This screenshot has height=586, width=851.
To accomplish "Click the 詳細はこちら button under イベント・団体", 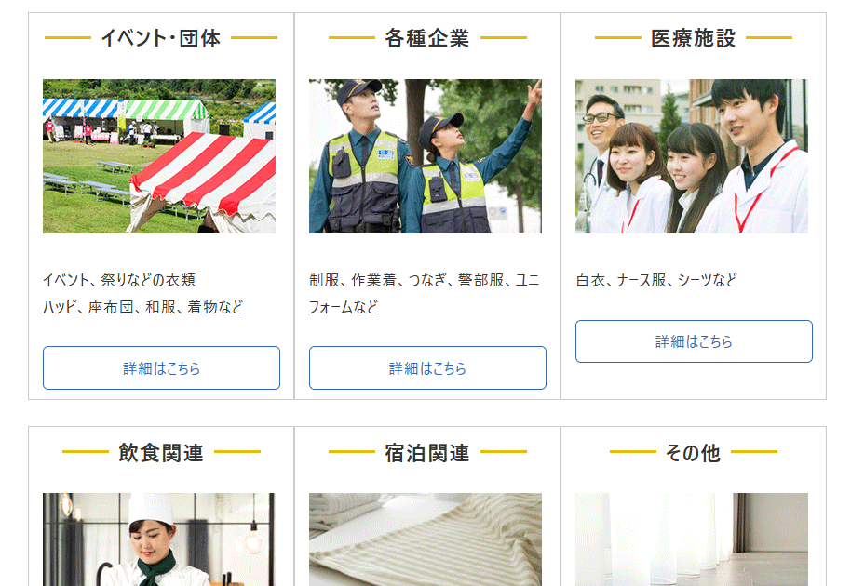I will (161, 368).
